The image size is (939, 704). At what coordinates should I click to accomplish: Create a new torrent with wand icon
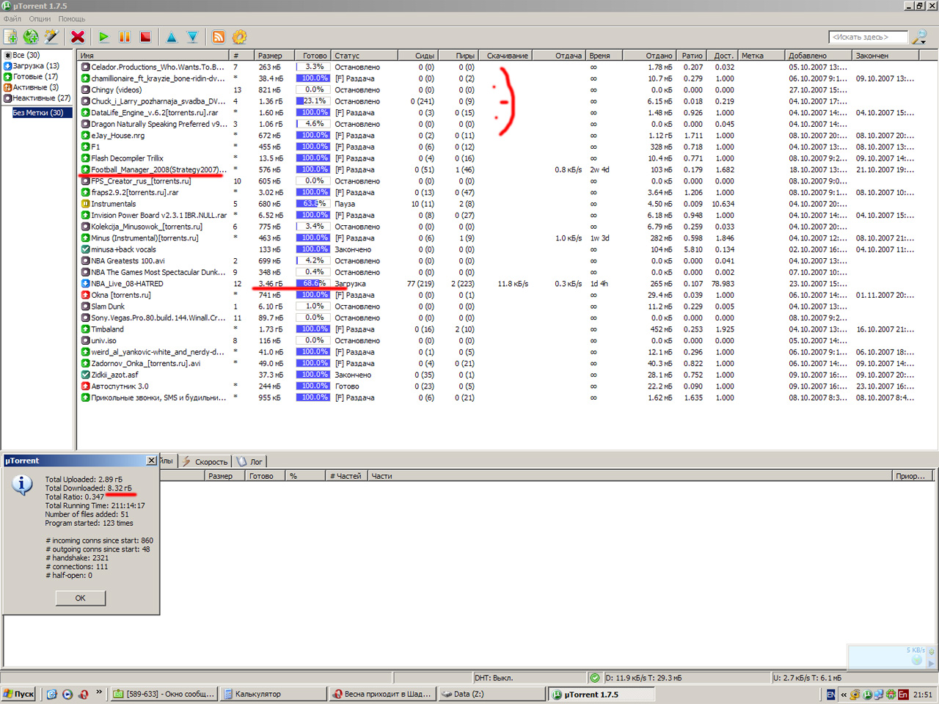51,37
